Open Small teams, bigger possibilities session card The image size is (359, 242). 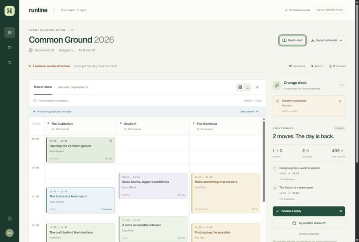coord(153,186)
